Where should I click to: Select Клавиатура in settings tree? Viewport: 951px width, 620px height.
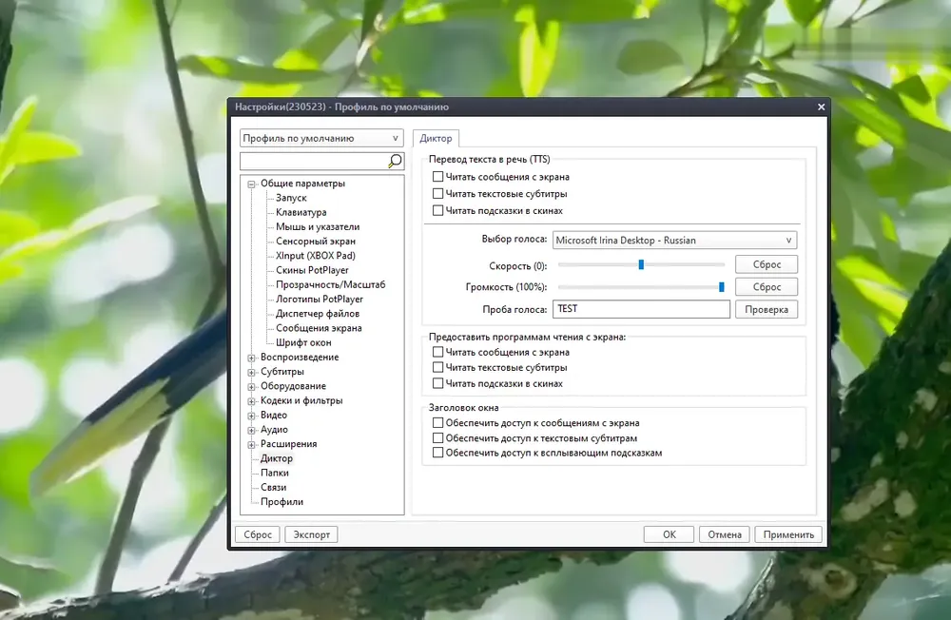tap(301, 212)
